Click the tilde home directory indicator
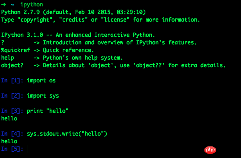This screenshot has height=158, width=241. click(12, 5)
